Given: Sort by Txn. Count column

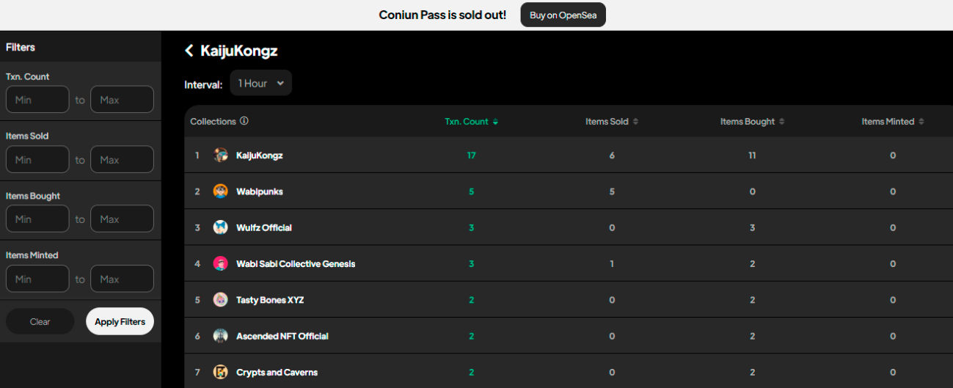Looking at the screenshot, I should pyautogui.click(x=471, y=122).
